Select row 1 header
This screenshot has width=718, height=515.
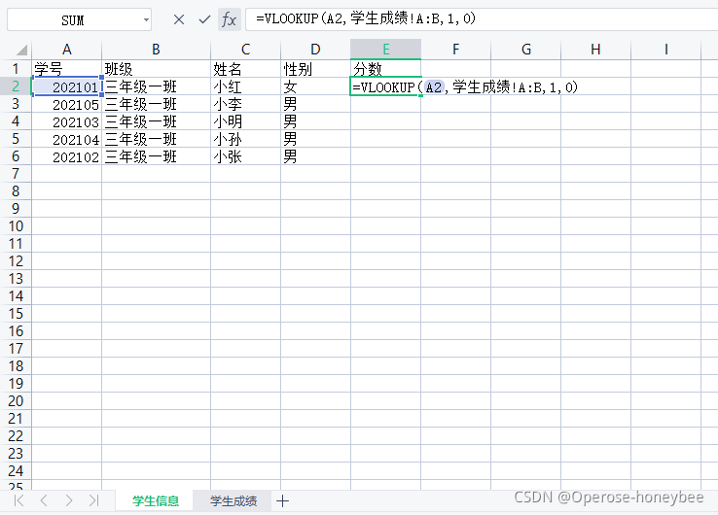point(16,69)
